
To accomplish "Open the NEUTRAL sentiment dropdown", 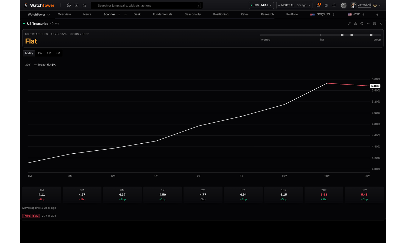I will tap(294, 5).
